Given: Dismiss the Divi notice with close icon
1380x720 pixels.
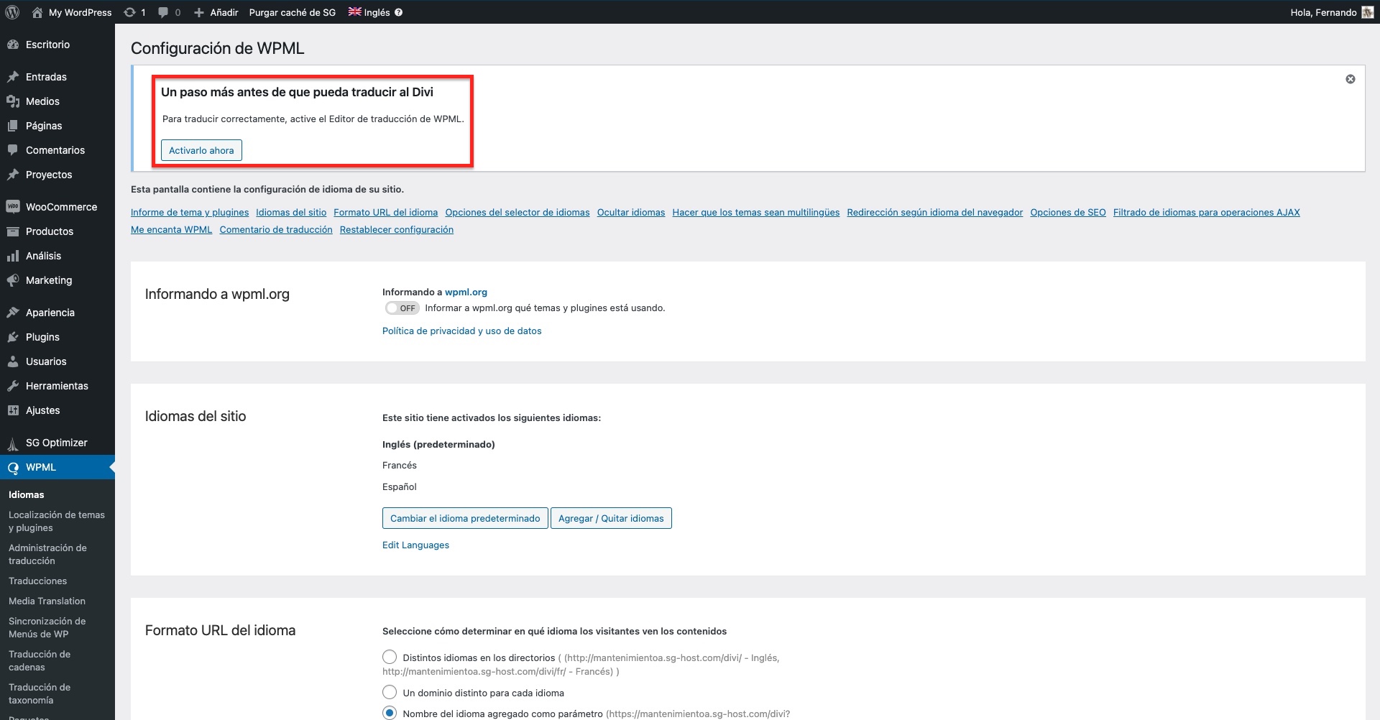Looking at the screenshot, I should [1350, 79].
